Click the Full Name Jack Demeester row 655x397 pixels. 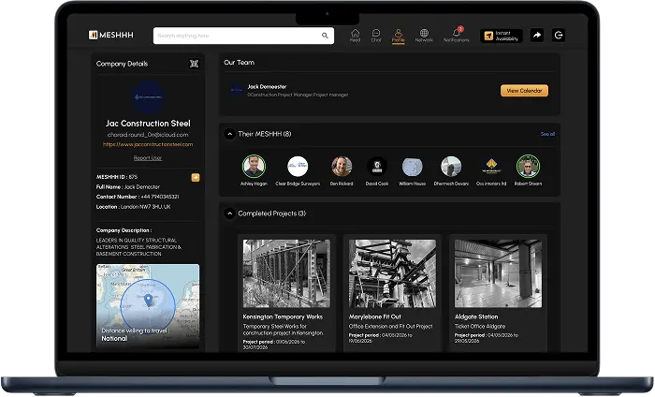[x=128, y=187]
